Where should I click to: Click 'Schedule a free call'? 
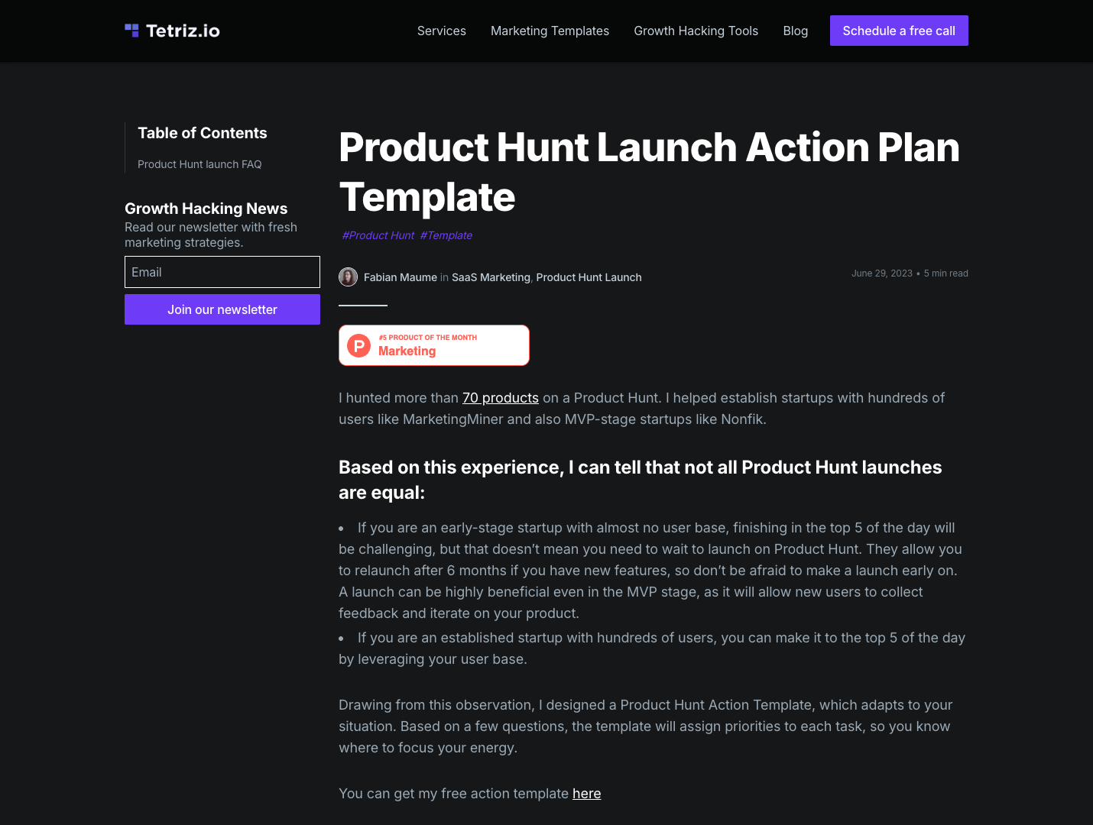[x=899, y=31]
